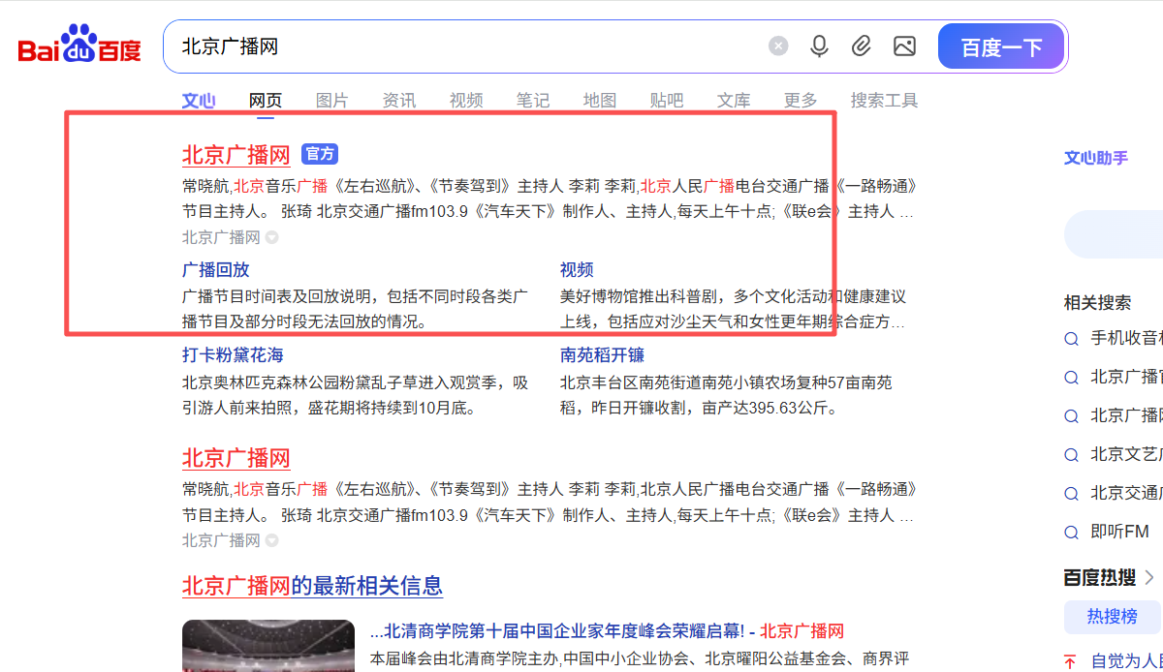Image resolution: width=1163 pixels, height=672 pixels.
Task: Expand the 更多 menu
Action: click(800, 99)
